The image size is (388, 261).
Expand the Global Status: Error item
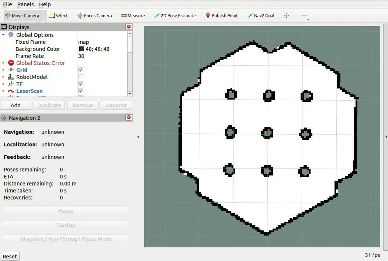point(3,63)
